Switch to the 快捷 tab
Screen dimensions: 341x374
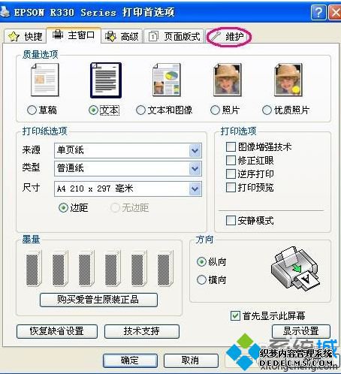26,37
